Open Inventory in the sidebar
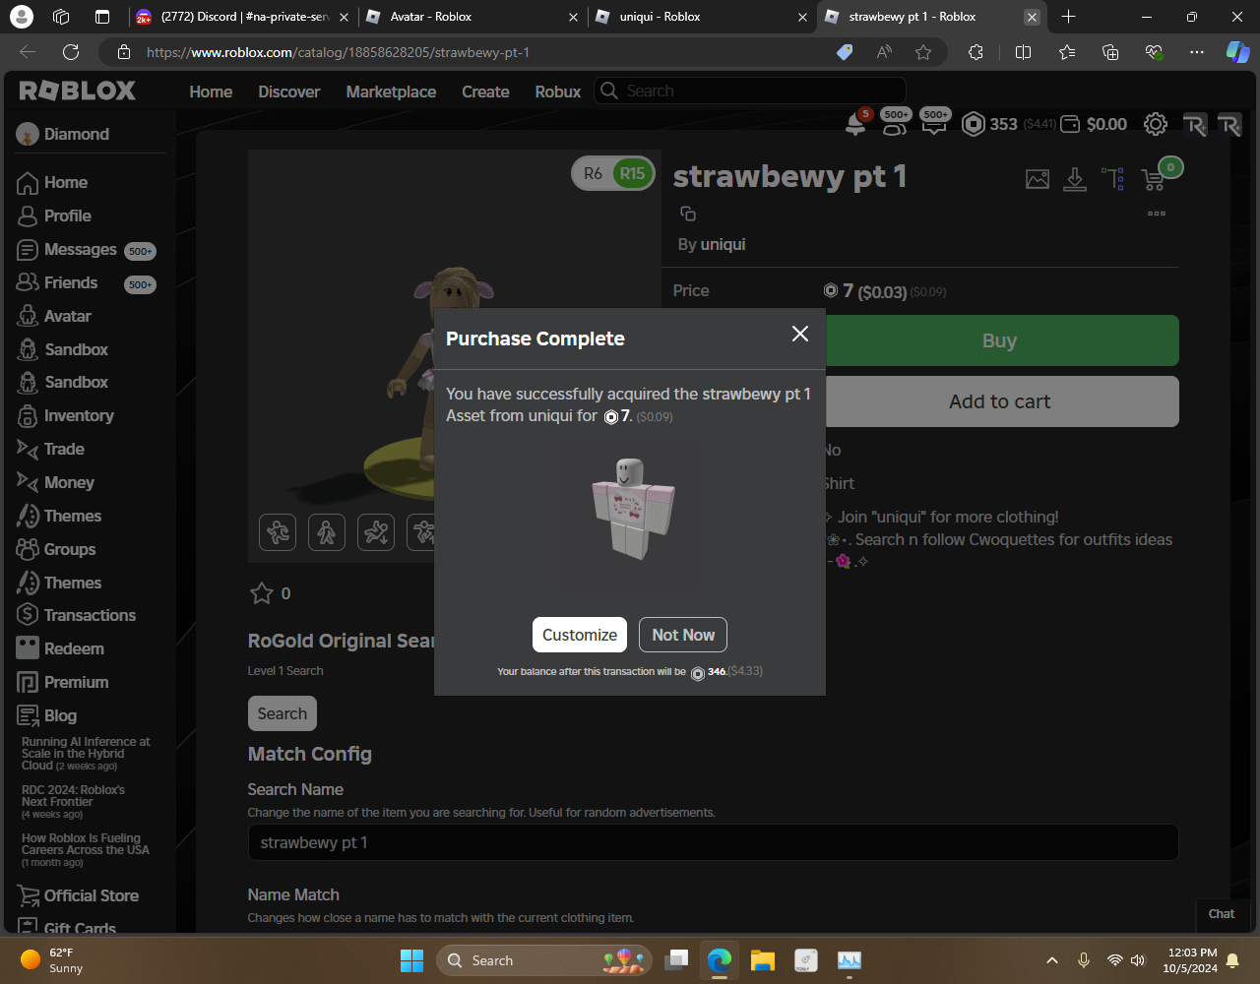This screenshot has height=984, width=1260. click(79, 415)
